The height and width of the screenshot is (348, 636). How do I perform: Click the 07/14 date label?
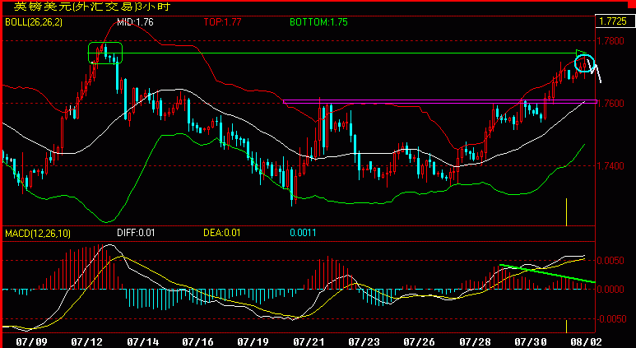point(142,341)
